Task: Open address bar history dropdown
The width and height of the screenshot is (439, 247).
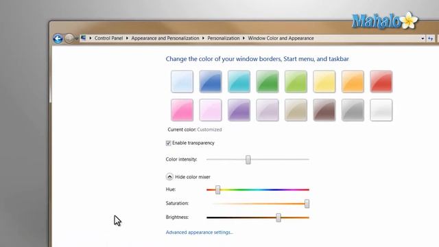Action: click(x=423, y=38)
